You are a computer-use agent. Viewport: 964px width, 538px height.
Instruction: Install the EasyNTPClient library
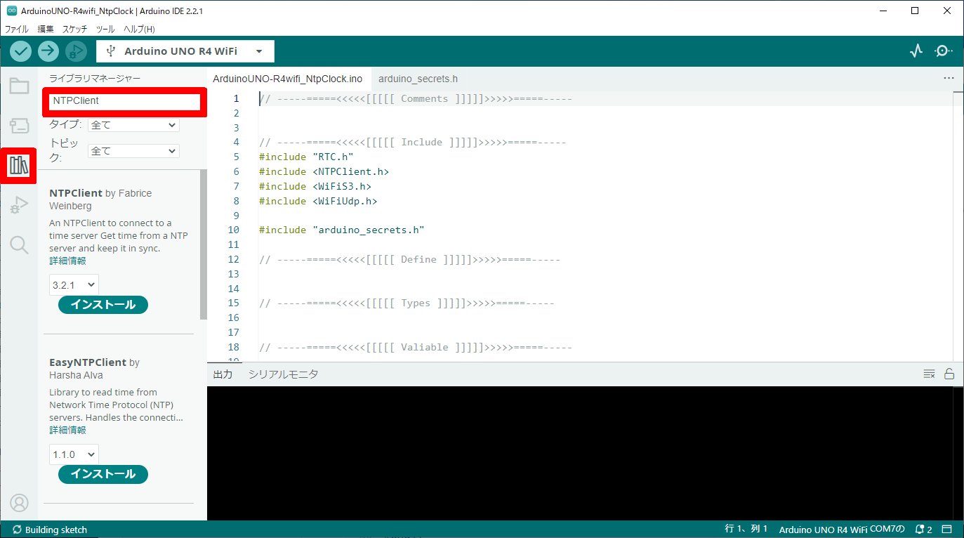(x=103, y=474)
